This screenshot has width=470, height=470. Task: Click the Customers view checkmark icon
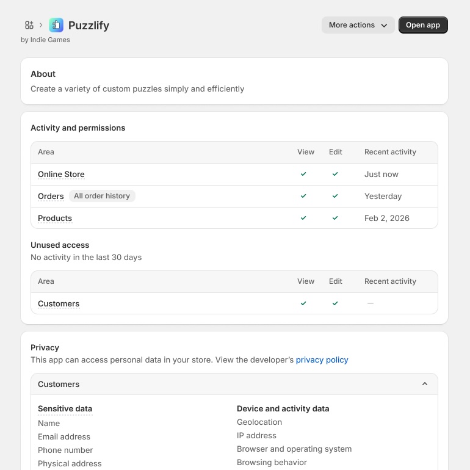pos(303,303)
